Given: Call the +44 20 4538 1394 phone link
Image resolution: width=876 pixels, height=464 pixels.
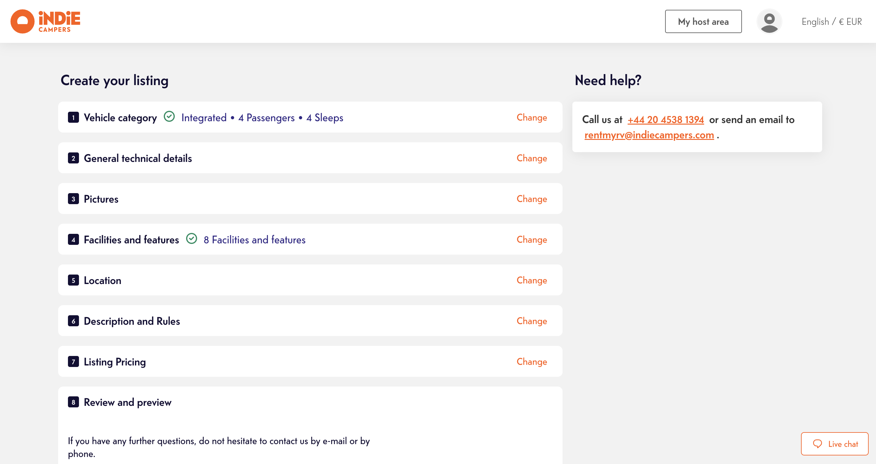Looking at the screenshot, I should pyautogui.click(x=665, y=120).
